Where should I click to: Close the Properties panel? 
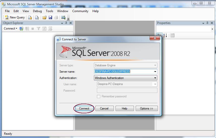(212, 23)
